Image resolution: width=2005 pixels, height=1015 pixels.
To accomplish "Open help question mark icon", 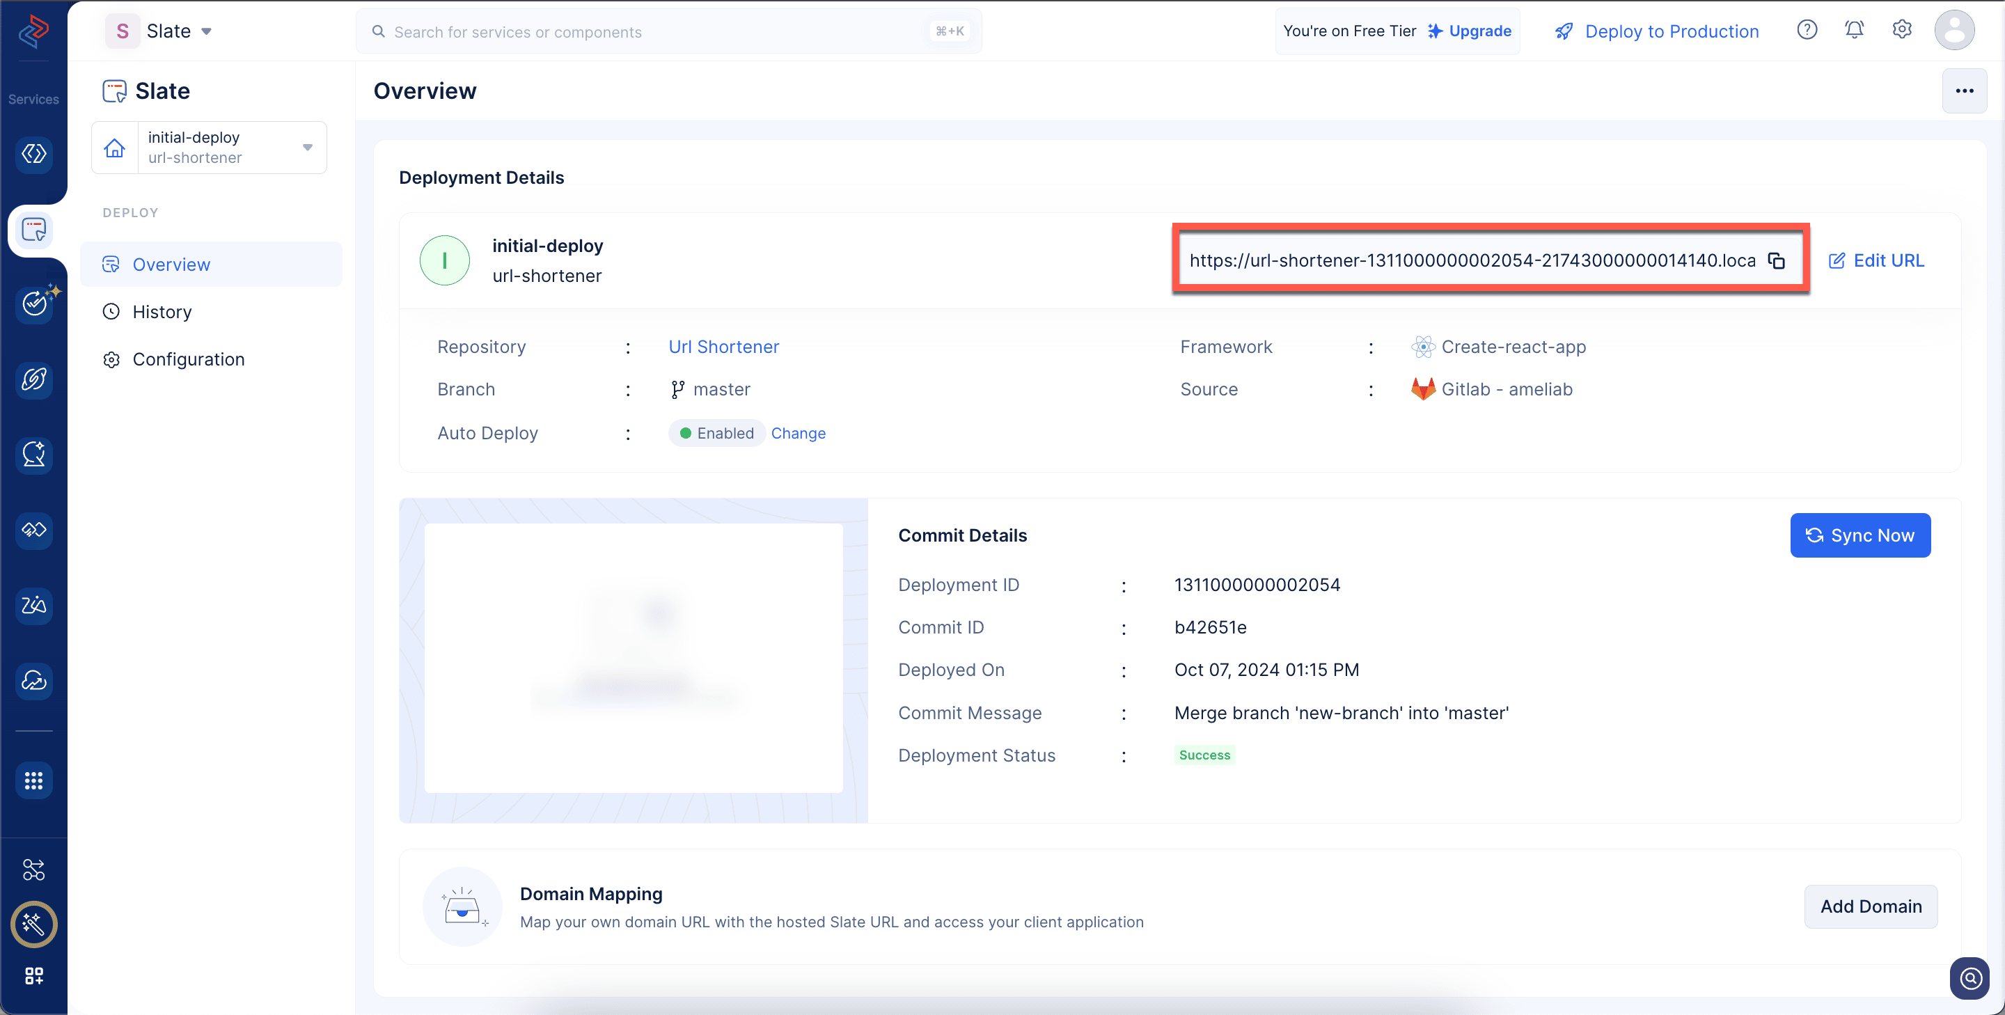I will click(1807, 31).
